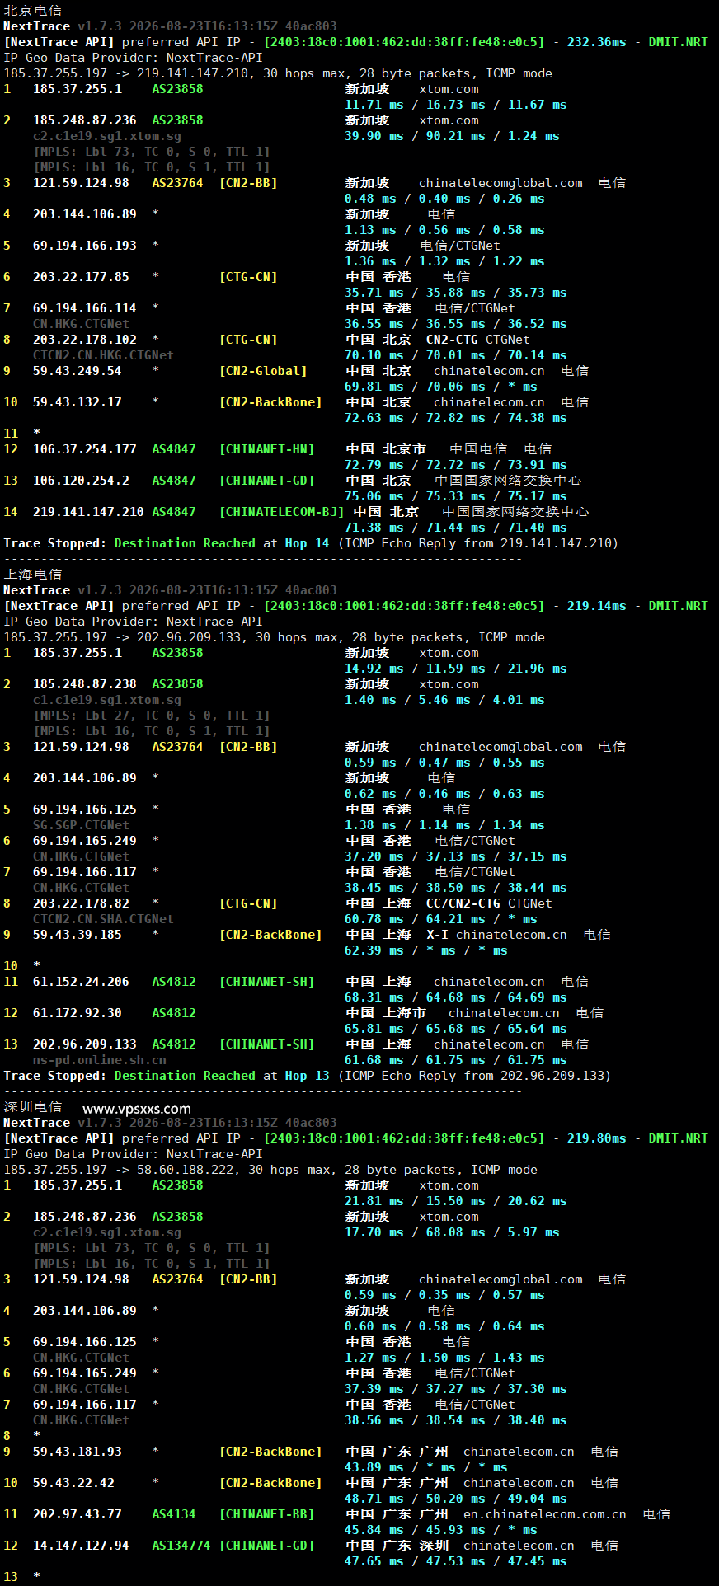The width and height of the screenshot is (719, 1586).
Task: Select the MPLS Lbl 27 line
Action: (x=152, y=716)
